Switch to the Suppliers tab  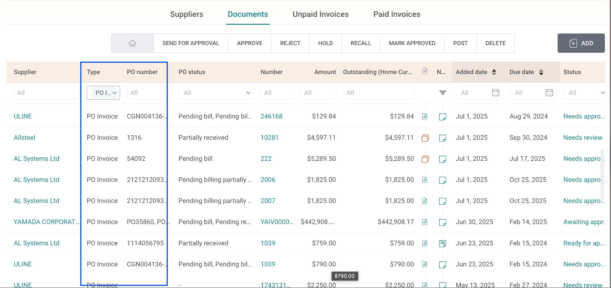pyautogui.click(x=186, y=14)
